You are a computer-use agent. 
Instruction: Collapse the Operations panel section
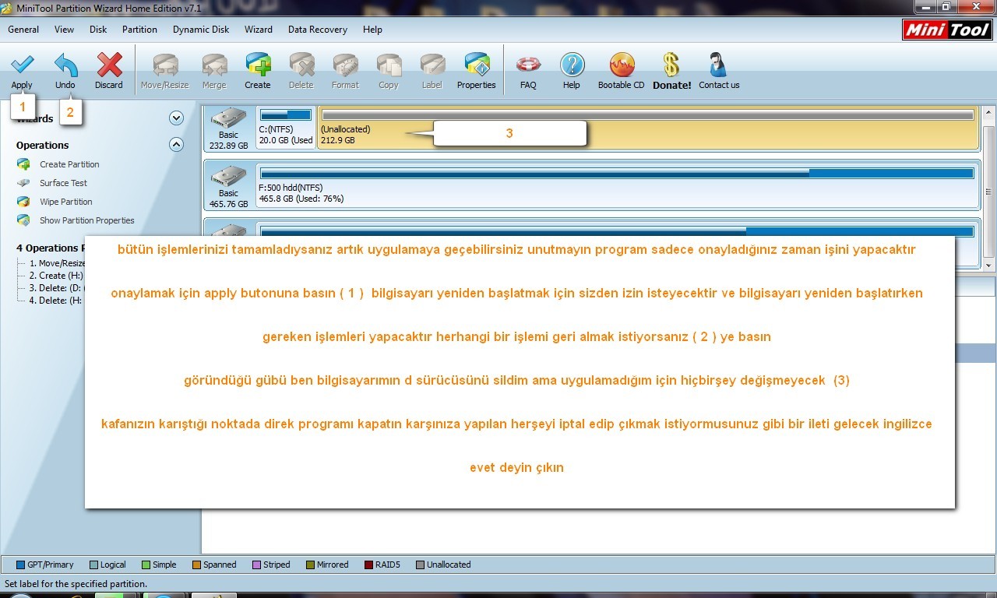[176, 145]
